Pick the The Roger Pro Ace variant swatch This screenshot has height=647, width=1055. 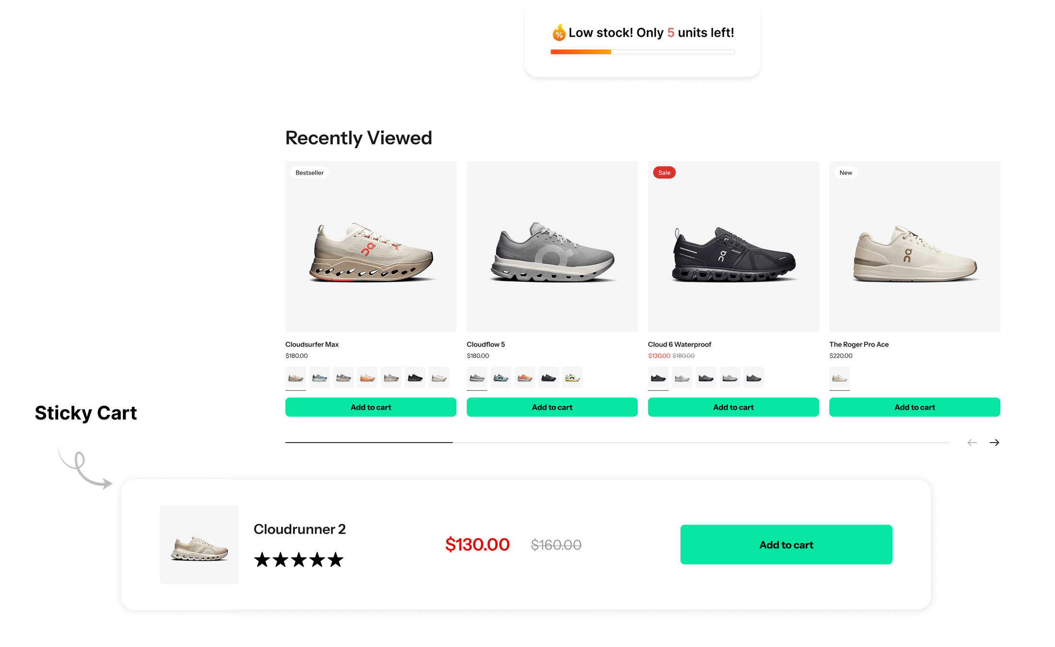tap(839, 378)
